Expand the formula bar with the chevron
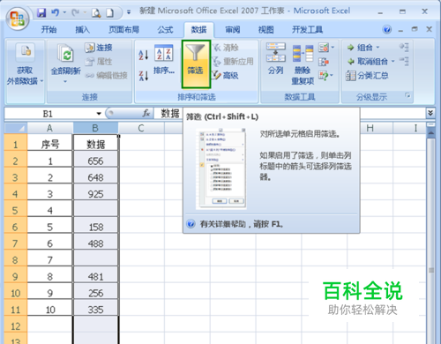This screenshot has height=344, width=441. [430, 113]
